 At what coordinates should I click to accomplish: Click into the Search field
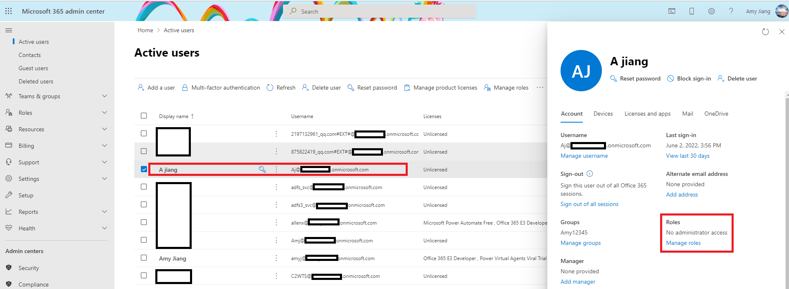(380, 12)
